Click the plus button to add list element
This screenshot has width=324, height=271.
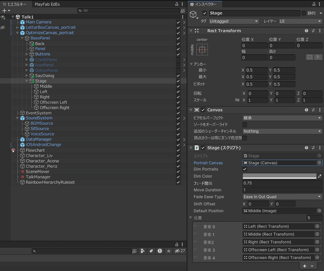(305, 266)
